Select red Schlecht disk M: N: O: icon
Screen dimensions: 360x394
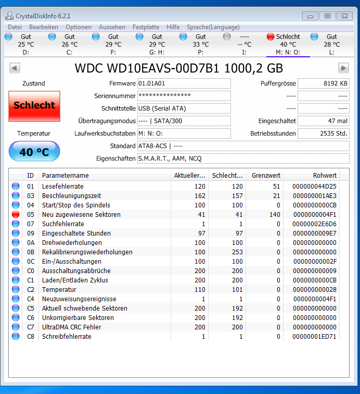click(271, 36)
